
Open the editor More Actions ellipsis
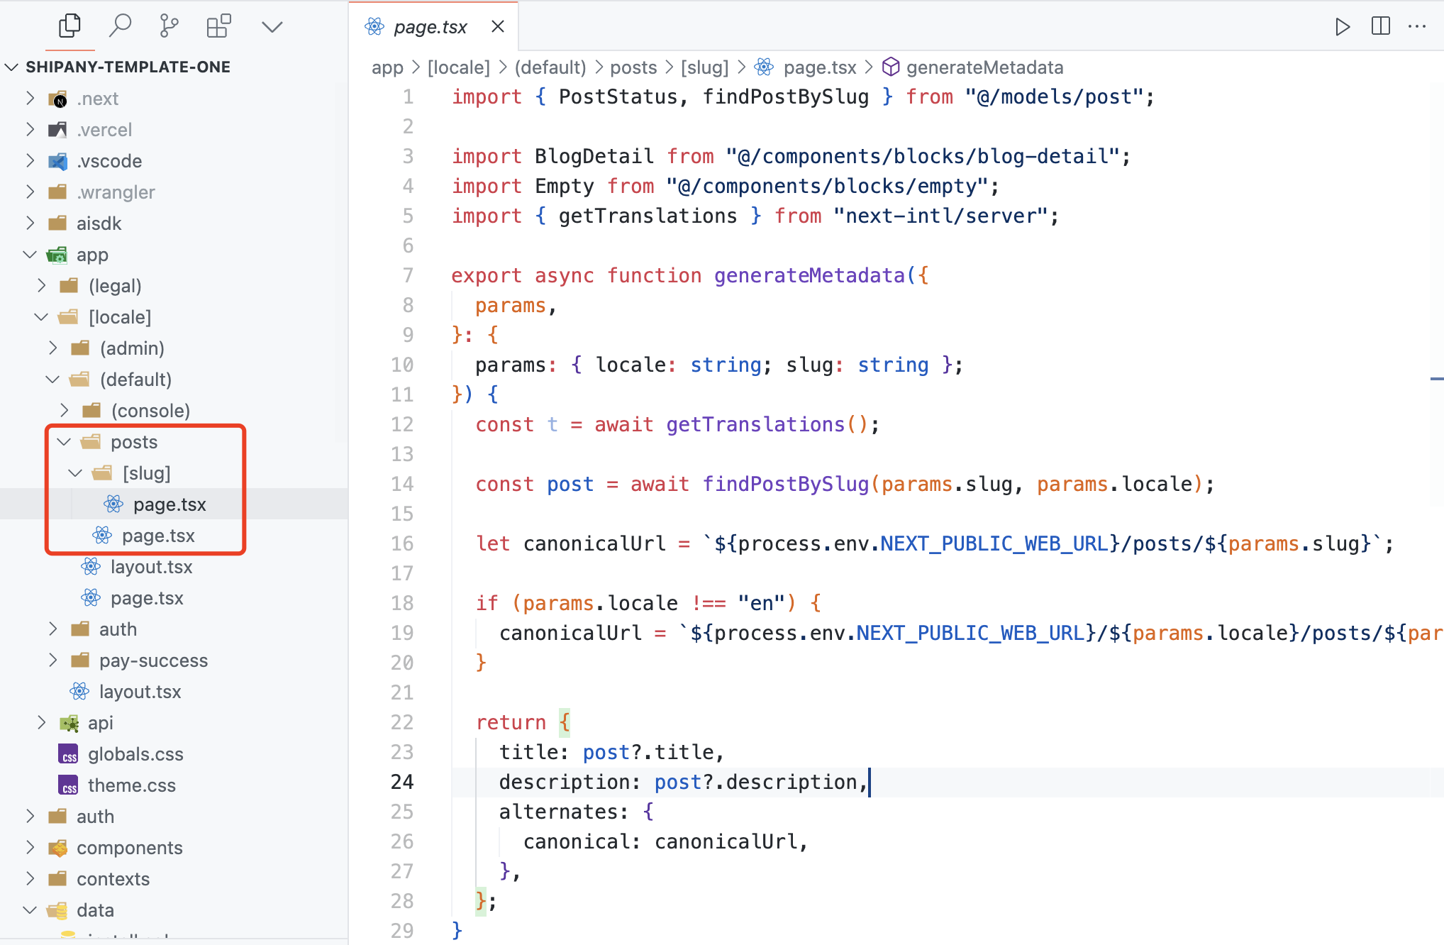tap(1417, 27)
